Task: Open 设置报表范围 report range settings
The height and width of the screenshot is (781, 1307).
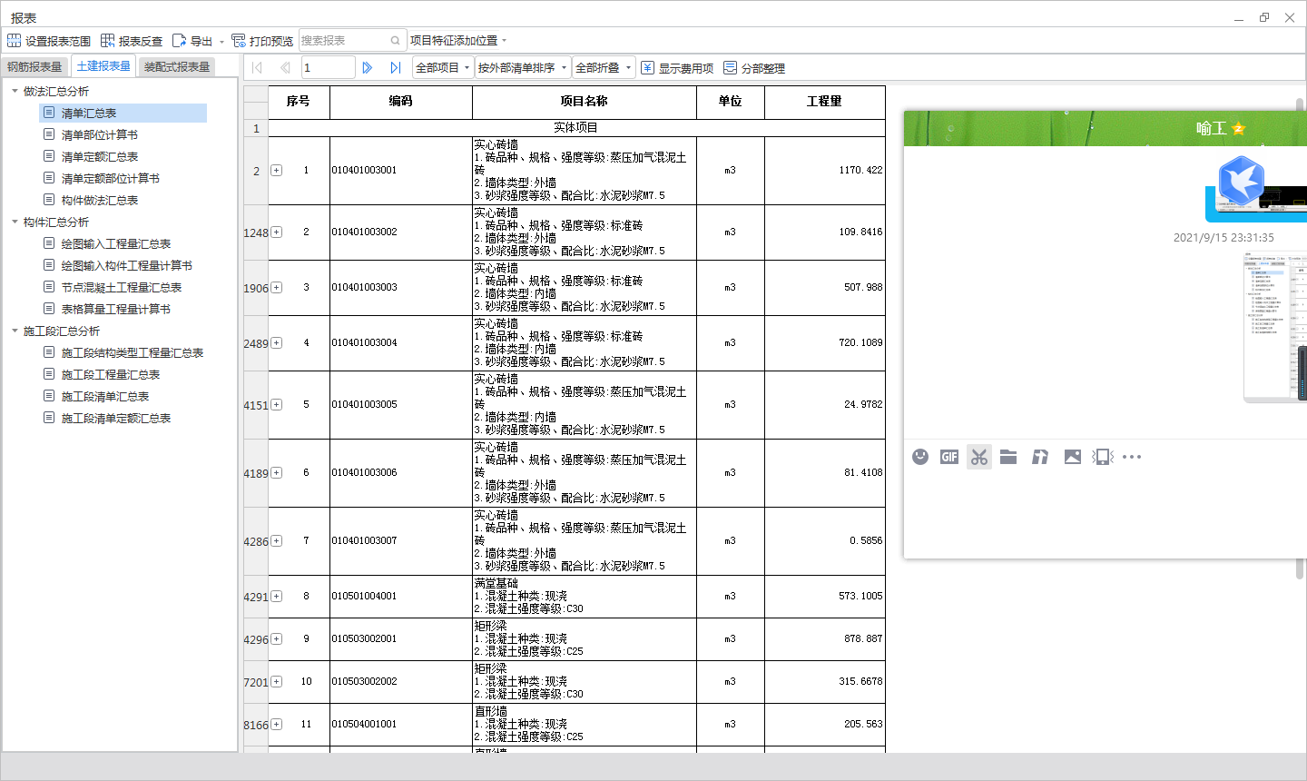Action: [49, 41]
